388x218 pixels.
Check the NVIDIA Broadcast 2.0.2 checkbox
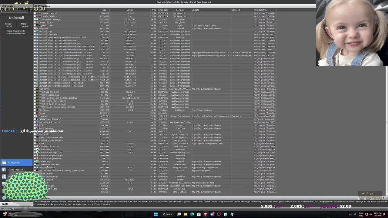click(x=35, y=95)
